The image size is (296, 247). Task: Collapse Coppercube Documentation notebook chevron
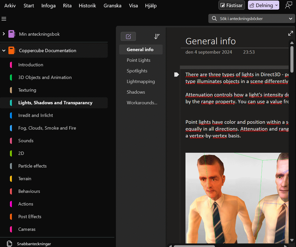4,51
